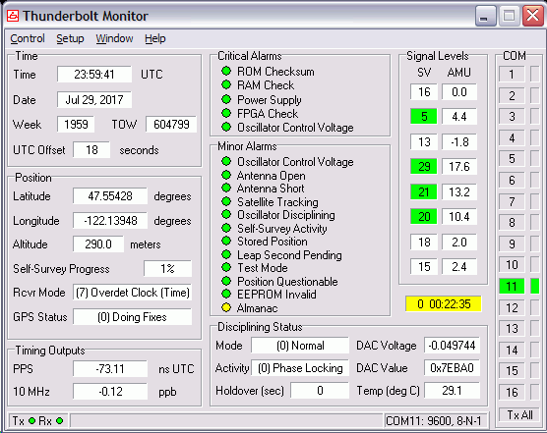Select COM port 1 button
The height and width of the screenshot is (433, 547).
point(512,75)
